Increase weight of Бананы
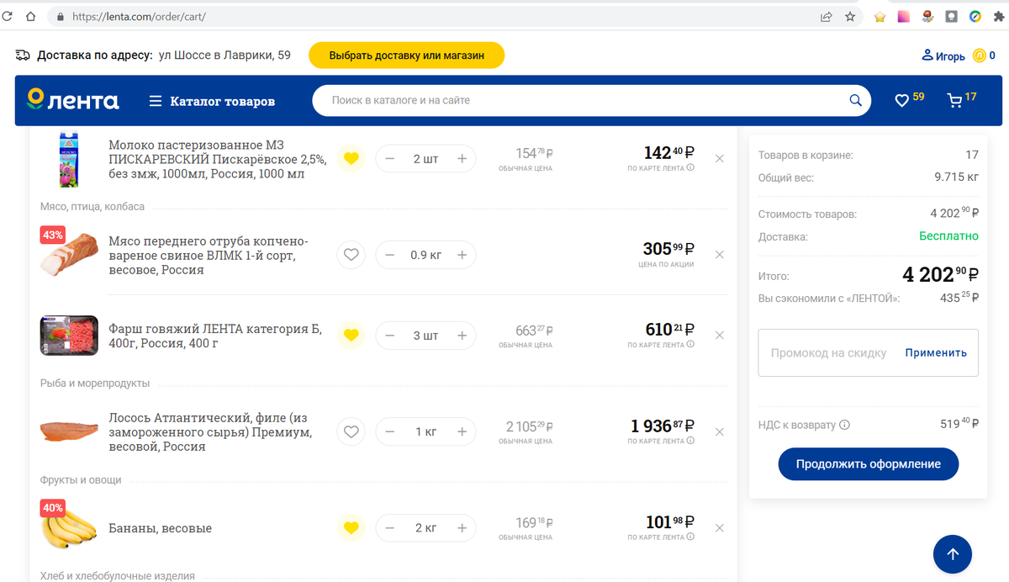This screenshot has width=1009, height=582. click(462, 527)
